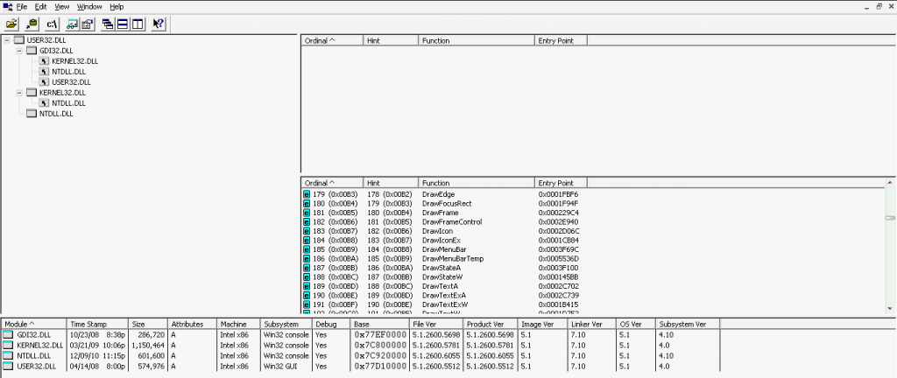The image size is (897, 378).
Task: Click the export icon beside DrawMenuBarTemp
Action: click(x=306, y=259)
